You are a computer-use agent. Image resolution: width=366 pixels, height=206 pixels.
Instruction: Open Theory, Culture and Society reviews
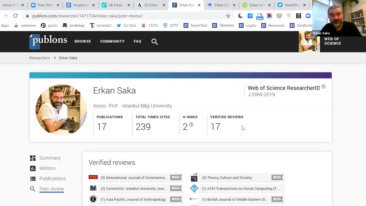(227, 178)
